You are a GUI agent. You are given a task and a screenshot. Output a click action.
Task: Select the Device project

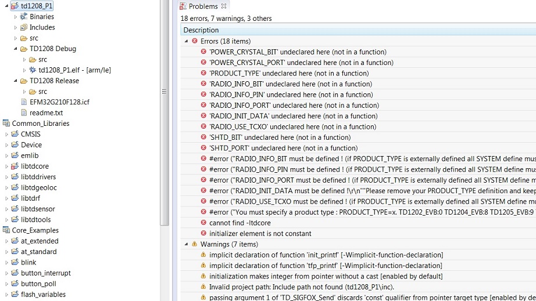click(31, 145)
